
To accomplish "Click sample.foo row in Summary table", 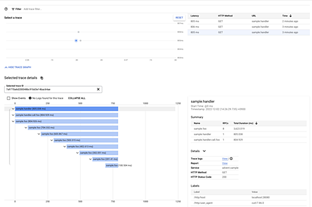I will [x=249, y=129].
